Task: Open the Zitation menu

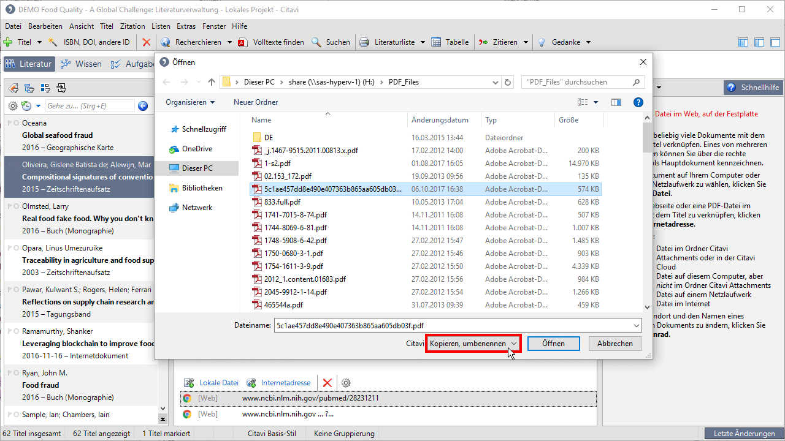Action: (x=132, y=26)
